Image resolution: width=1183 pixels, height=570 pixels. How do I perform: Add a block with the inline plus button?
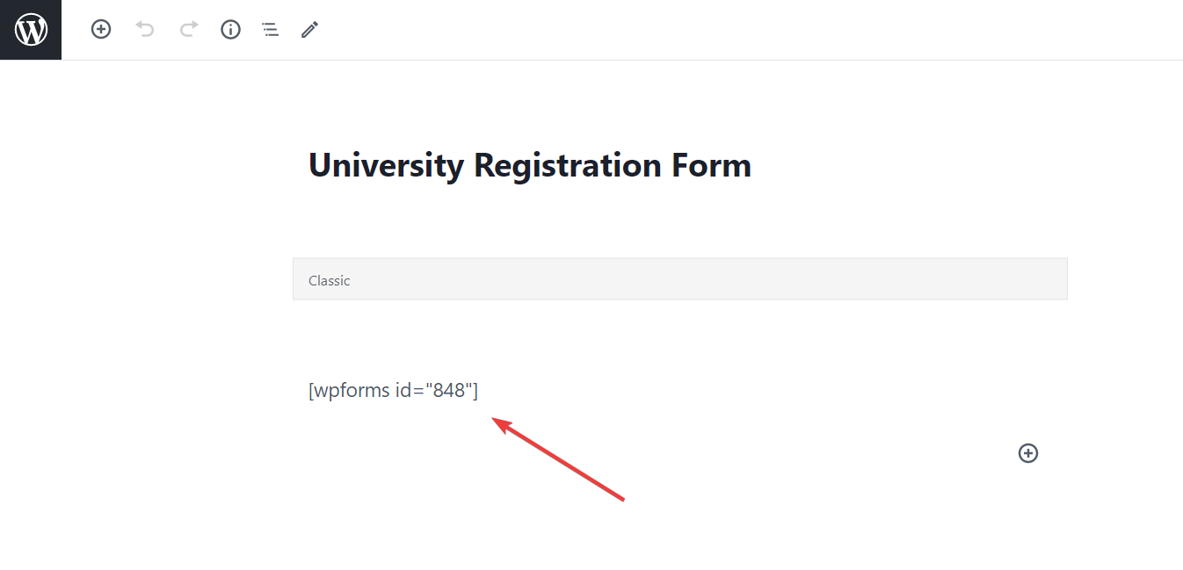[x=1027, y=453]
